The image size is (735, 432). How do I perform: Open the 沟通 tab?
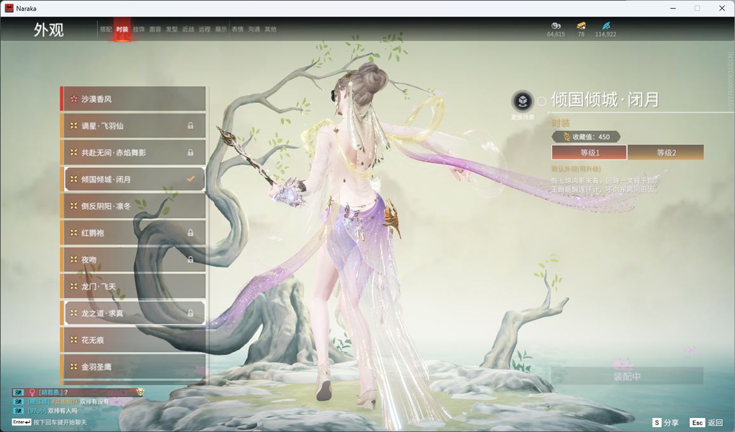point(254,29)
